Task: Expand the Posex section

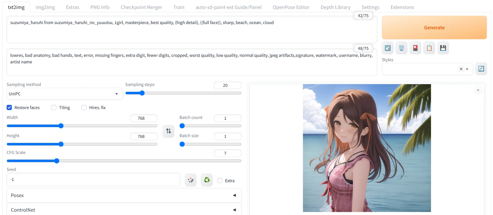Action: click(124, 195)
